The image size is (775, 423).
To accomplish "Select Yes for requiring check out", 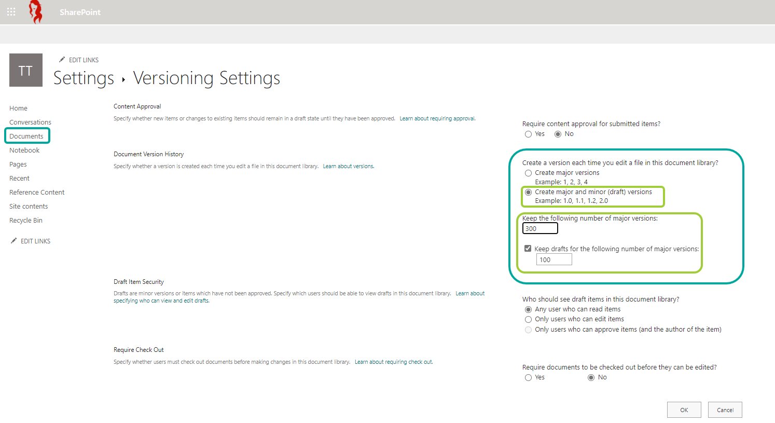I will (x=528, y=377).
